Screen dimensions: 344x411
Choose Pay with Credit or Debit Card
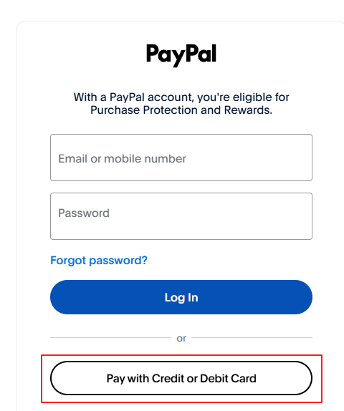181,378
